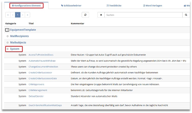Screen dimensions: 192x113
Task: Expand the MailRecipients category
Action: (8, 36)
